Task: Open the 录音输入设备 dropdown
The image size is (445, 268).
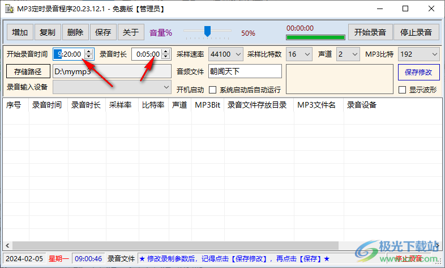Action: (112, 87)
